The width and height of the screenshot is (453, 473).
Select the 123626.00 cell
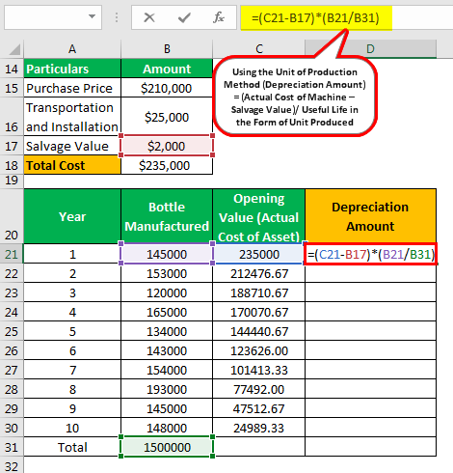tap(259, 350)
